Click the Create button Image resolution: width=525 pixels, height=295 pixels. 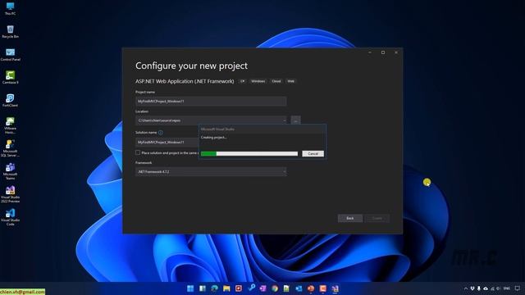point(377,218)
